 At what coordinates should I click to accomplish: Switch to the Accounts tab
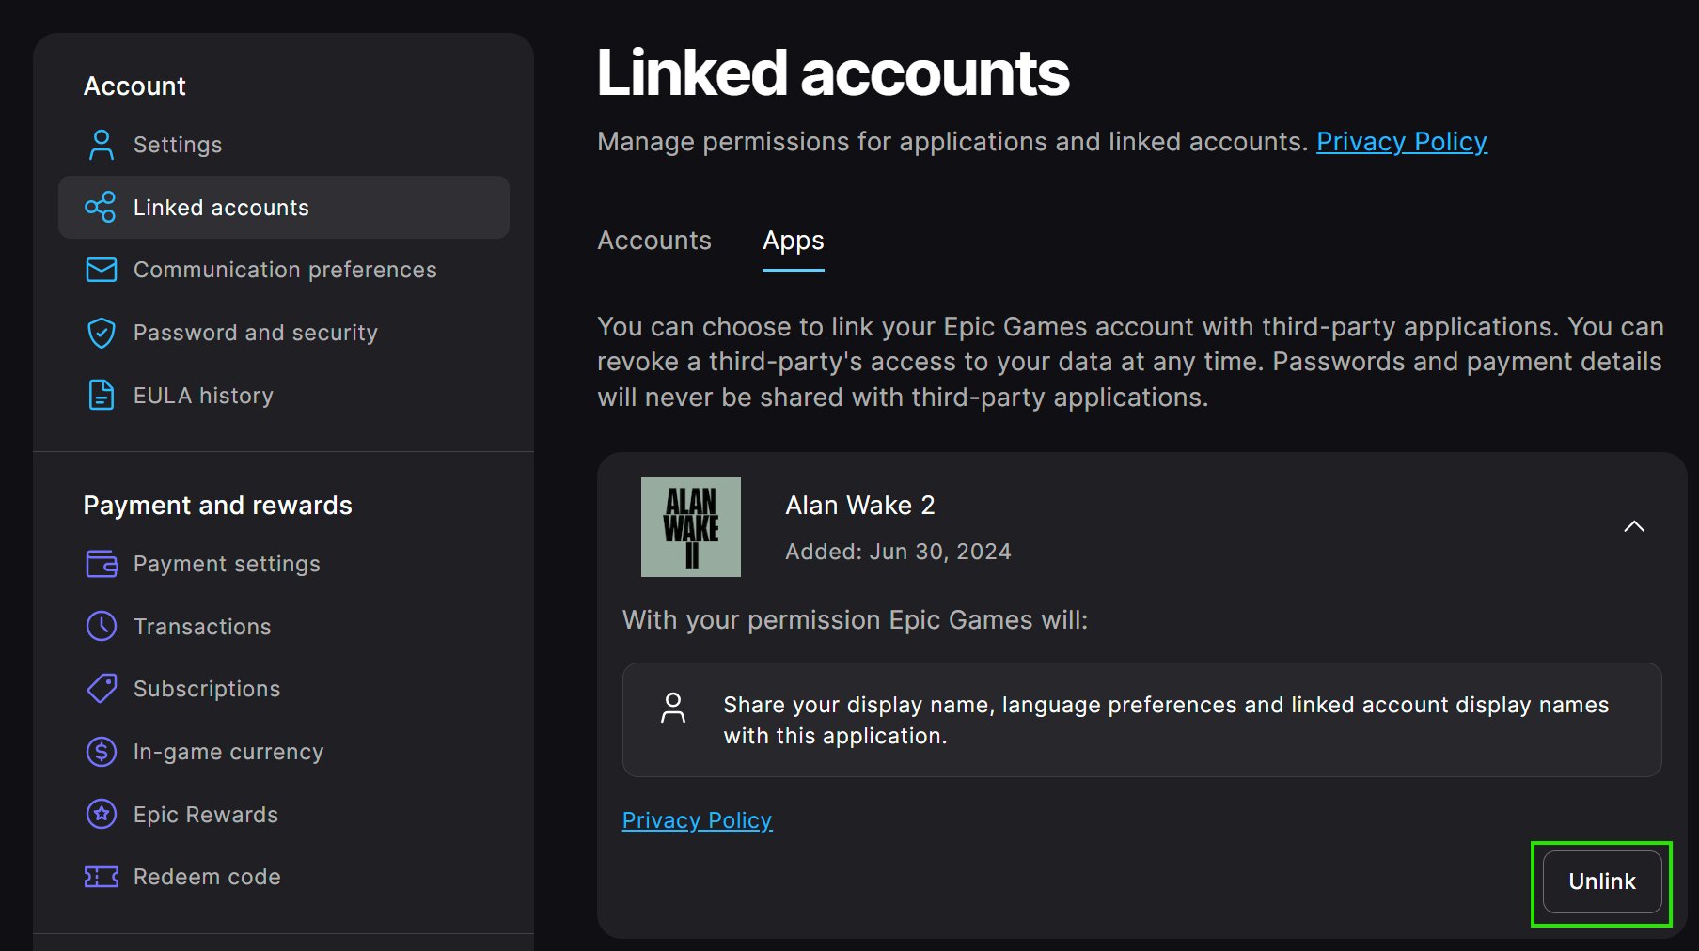coord(654,241)
